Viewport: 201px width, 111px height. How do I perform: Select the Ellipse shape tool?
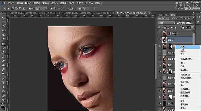pyautogui.click(x=3, y=91)
